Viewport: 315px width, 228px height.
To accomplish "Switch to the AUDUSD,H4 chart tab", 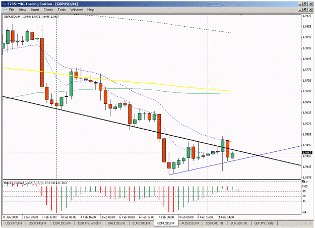I will click(190, 223).
